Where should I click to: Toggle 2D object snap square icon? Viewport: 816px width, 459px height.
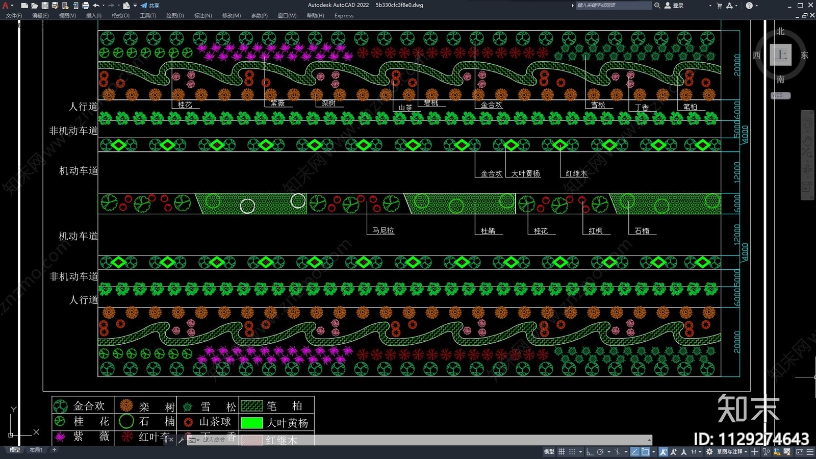tap(645, 451)
